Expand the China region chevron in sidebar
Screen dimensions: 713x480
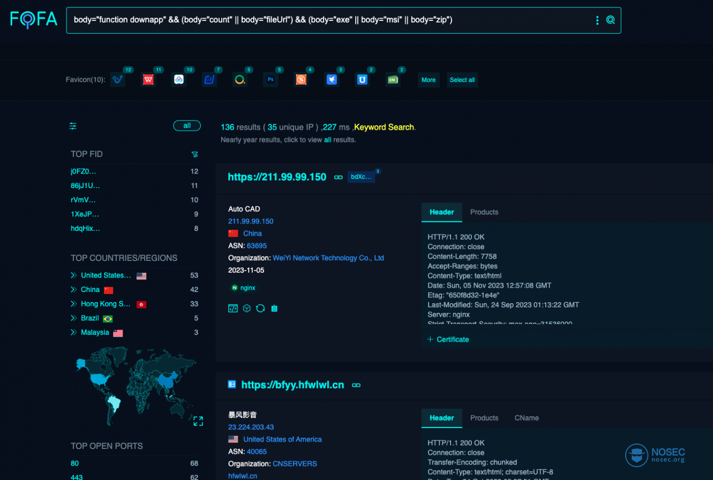pos(73,290)
